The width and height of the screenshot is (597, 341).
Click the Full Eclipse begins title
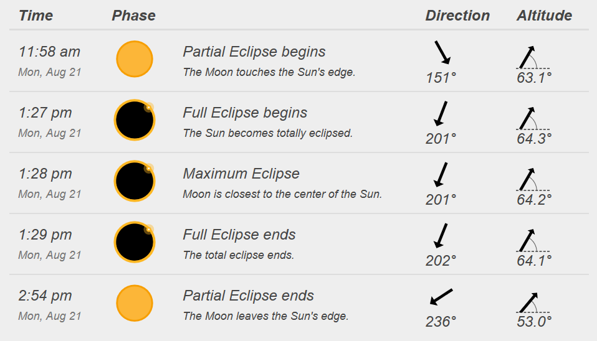[x=245, y=113]
